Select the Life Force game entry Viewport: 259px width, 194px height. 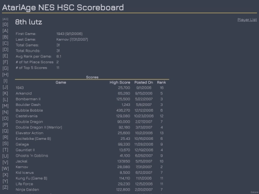(x=24, y=184)
